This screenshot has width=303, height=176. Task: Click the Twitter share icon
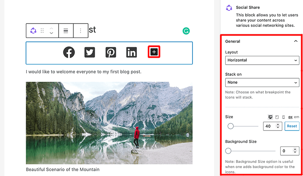click(90, 52)
